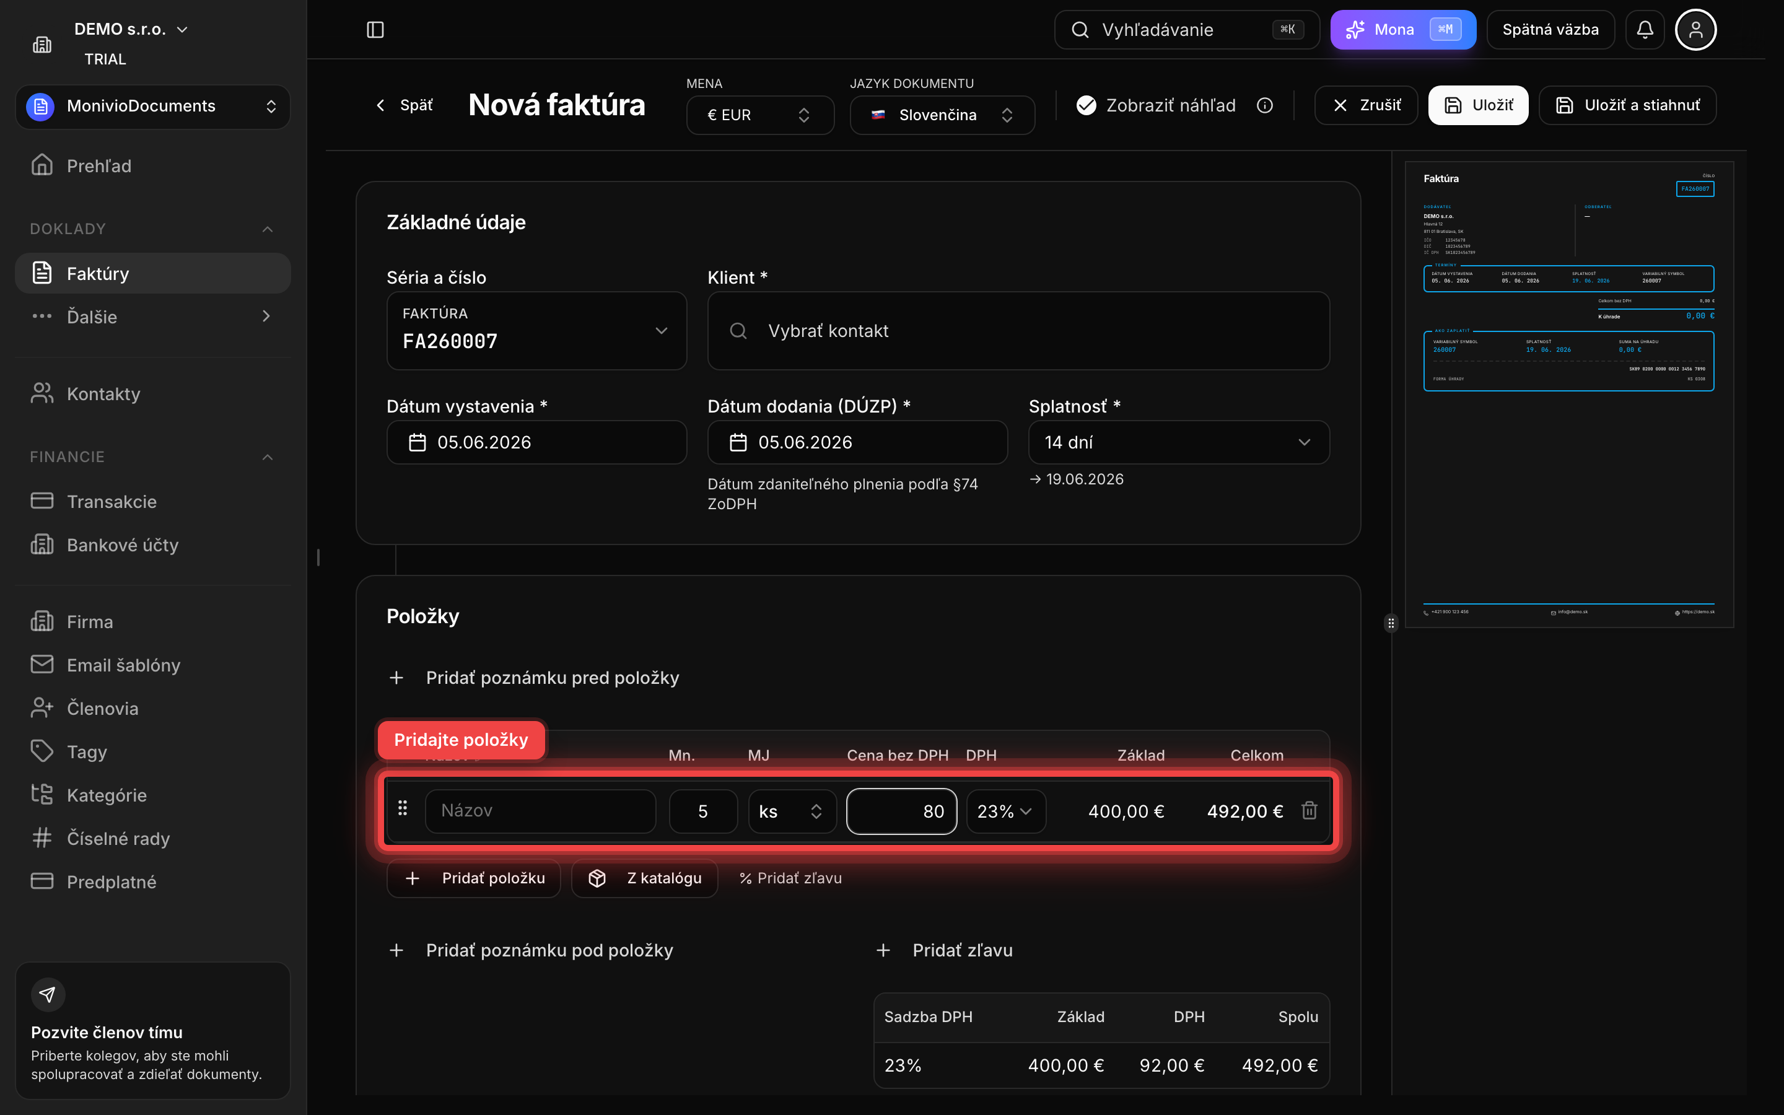
Task: Open Kategórie page
Action: coord(152,795)
